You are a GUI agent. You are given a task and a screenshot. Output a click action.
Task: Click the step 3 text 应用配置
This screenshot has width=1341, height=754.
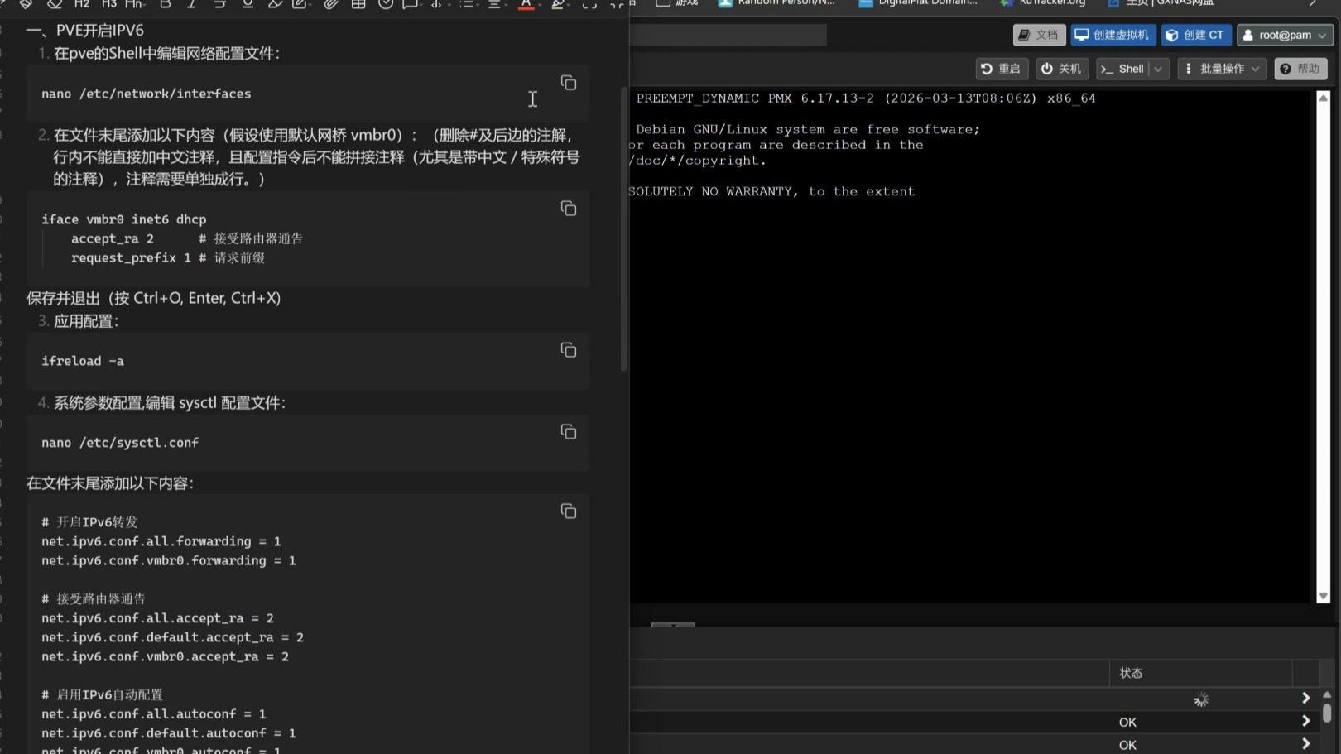86,321
